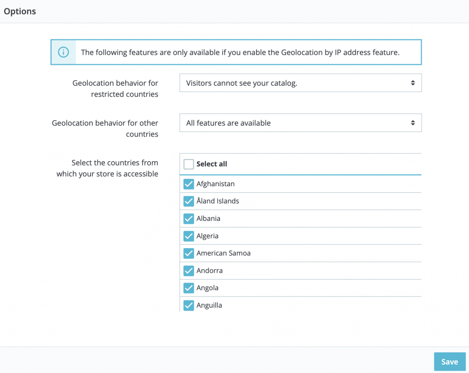
Task: Deselect the Algeria checkbox
Action: coord(189,236)
